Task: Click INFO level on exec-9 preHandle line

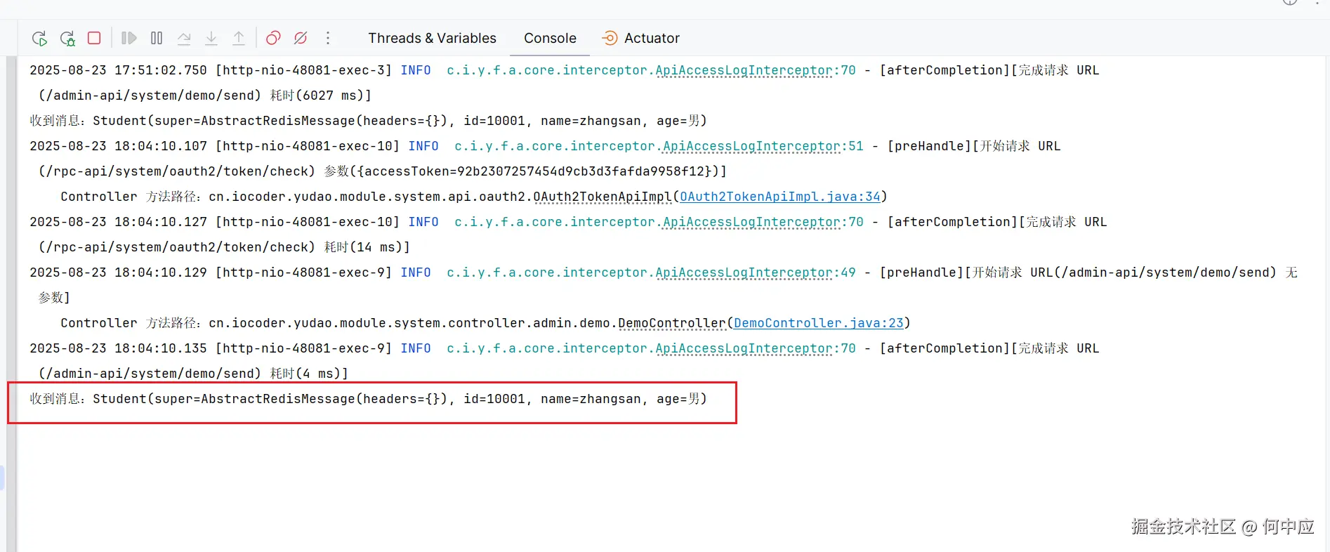Action: point(416,272)
